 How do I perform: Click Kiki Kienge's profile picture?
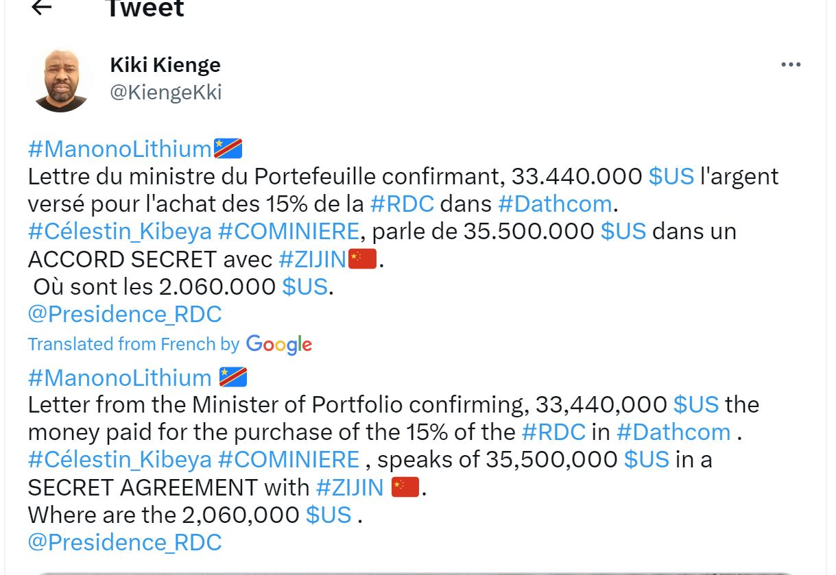[60, 80]
